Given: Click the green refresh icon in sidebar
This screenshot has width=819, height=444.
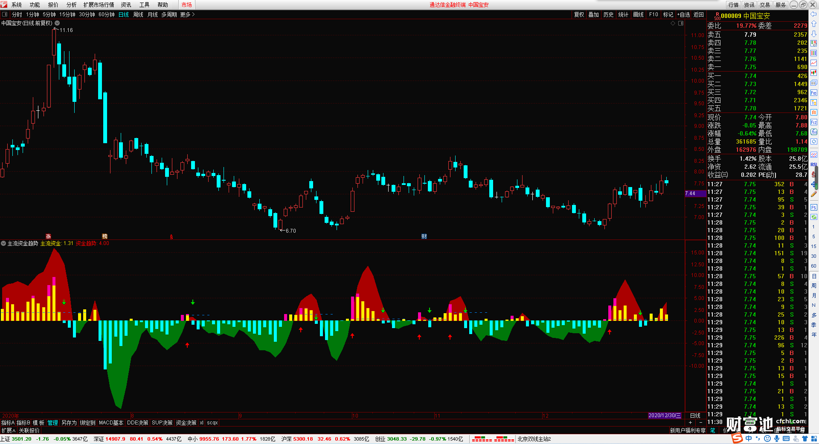Looking at the screenshot, I should coord(814,217).
